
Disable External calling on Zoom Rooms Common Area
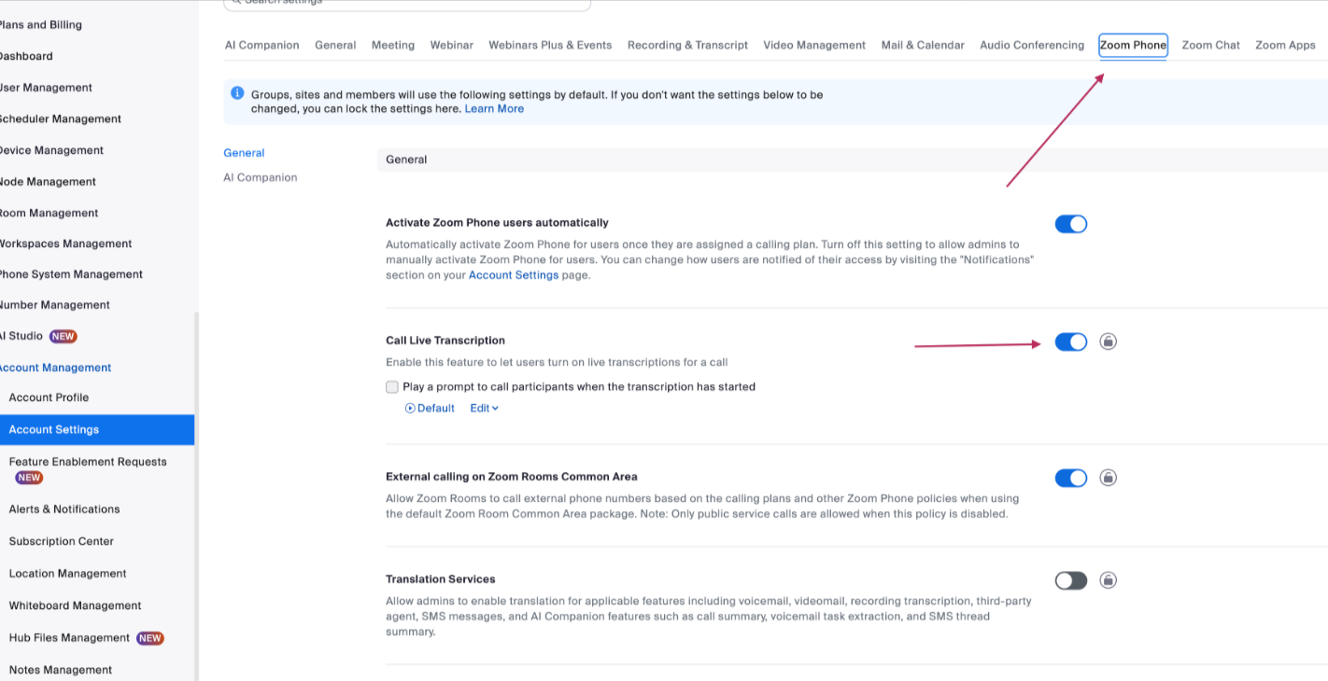pos(1071,478)
